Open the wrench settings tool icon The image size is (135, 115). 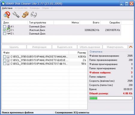[16, 15]
